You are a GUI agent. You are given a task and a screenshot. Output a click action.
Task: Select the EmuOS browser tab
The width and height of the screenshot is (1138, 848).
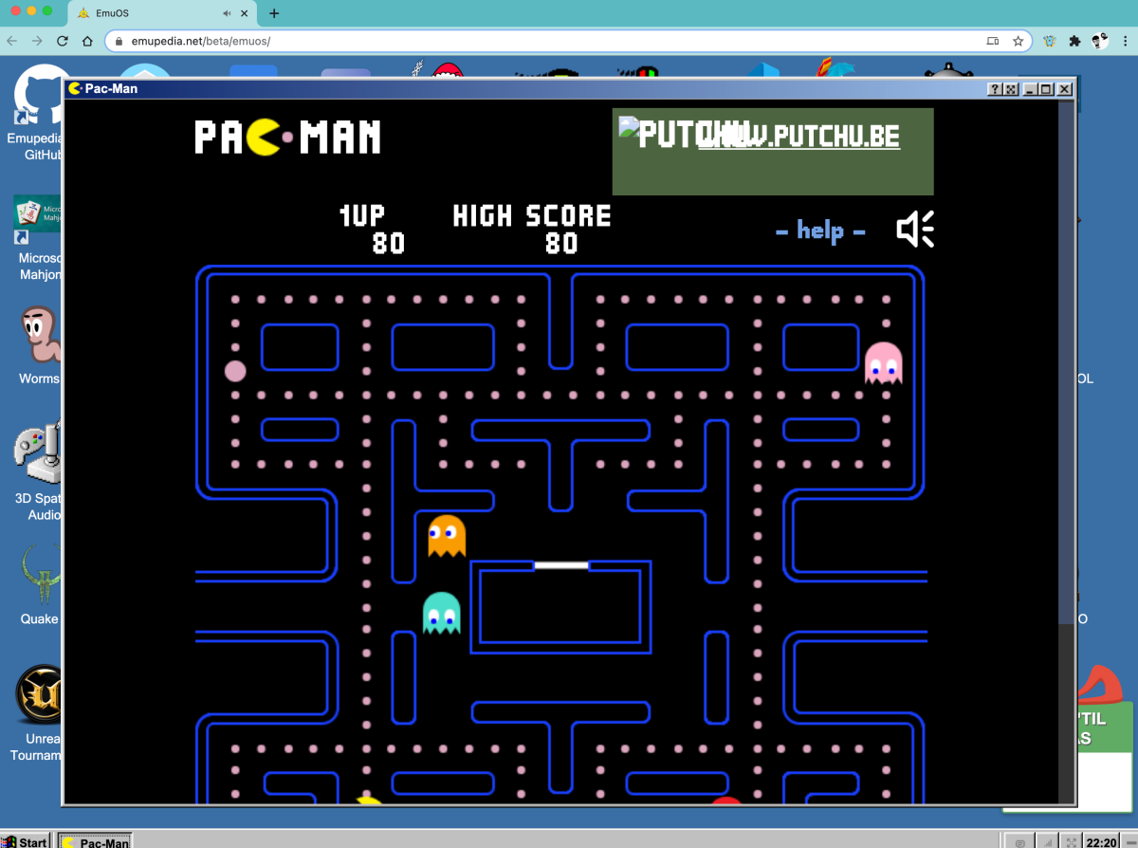(x=162, y=13)
